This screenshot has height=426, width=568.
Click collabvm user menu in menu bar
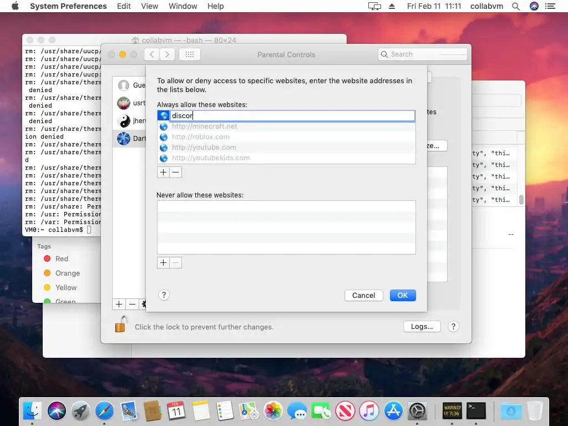point(486,6)
